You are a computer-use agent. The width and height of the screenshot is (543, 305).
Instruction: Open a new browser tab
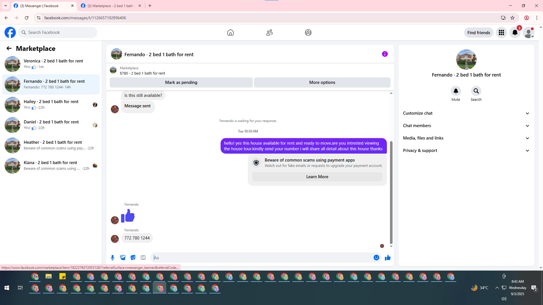pyautogui.click(x=150, y=6)
